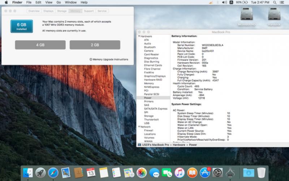This screenshot has width=289, height=181.
Task: Click the volume icon in menu bar
Action: [x=224, y=3]
